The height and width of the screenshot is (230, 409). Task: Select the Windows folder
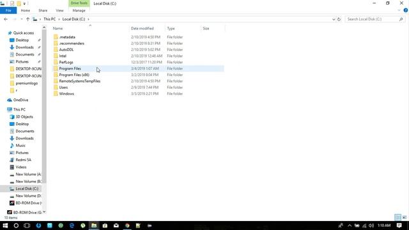(66, 94)
